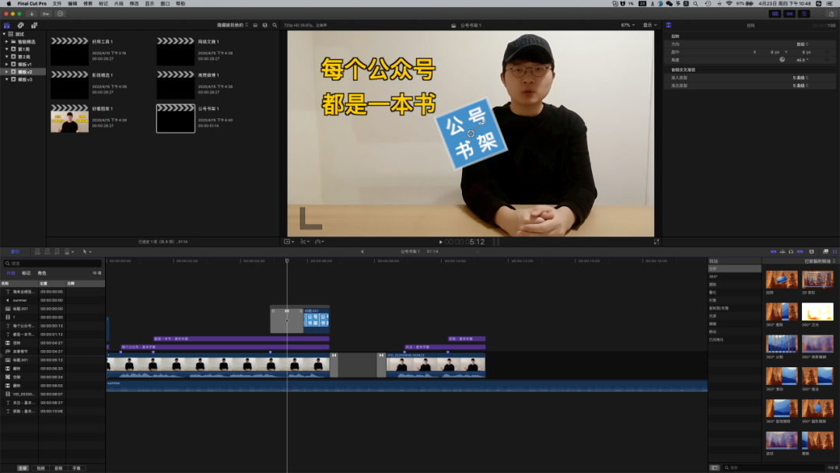
Task: Open the 87% viewer zoom dropdown
Action: [x=627, y=25]
